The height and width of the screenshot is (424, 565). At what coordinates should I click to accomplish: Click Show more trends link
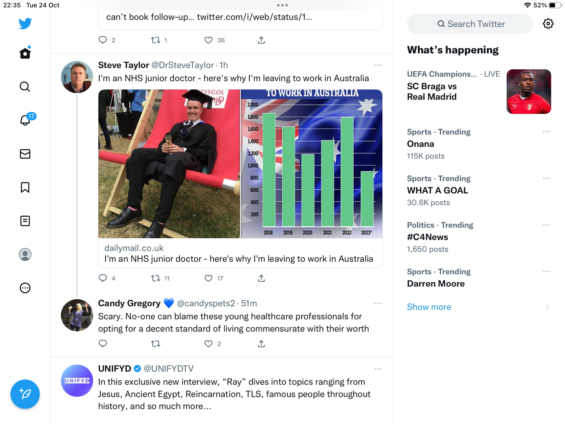pos(429,307)
